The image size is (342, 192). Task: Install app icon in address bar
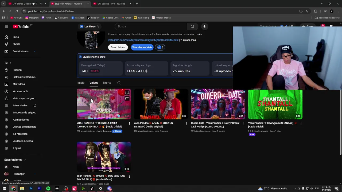point(301,11)
